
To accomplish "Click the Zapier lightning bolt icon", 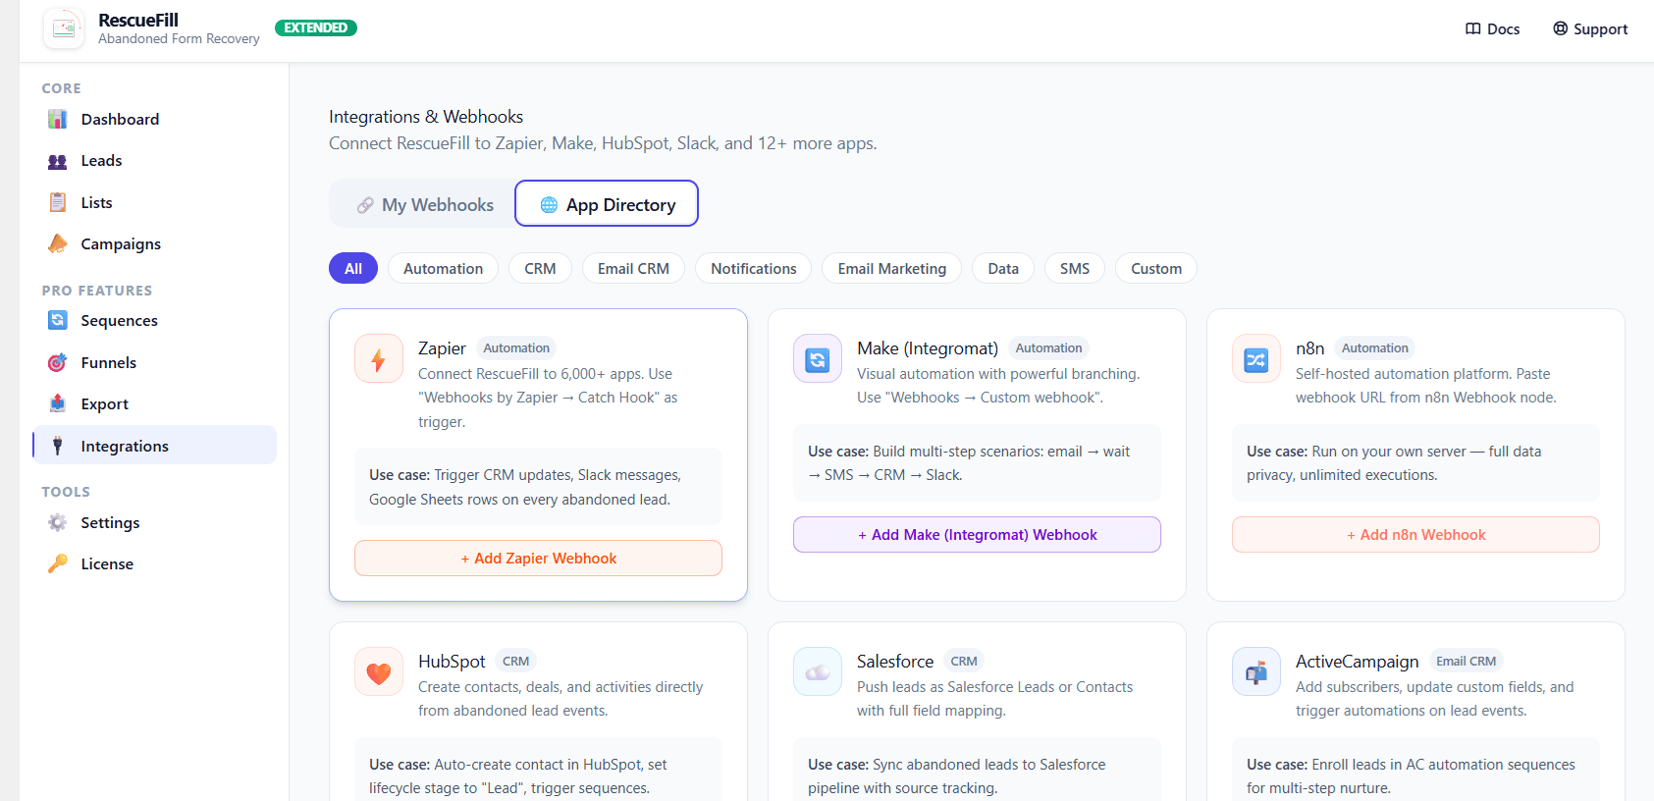I will point(379,358).
